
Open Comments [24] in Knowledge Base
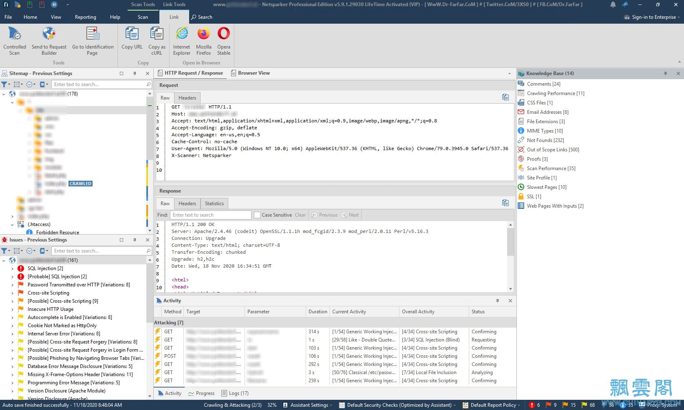543,84
